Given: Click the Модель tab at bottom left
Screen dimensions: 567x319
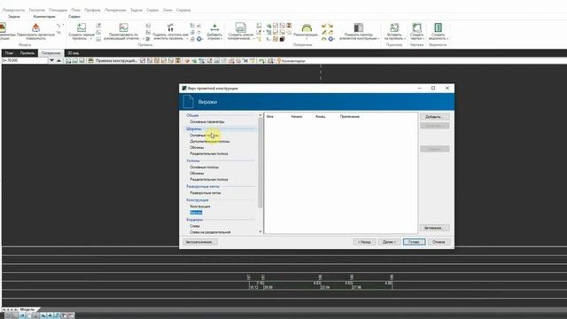Looking at the screenshot, I should point(27,309).
